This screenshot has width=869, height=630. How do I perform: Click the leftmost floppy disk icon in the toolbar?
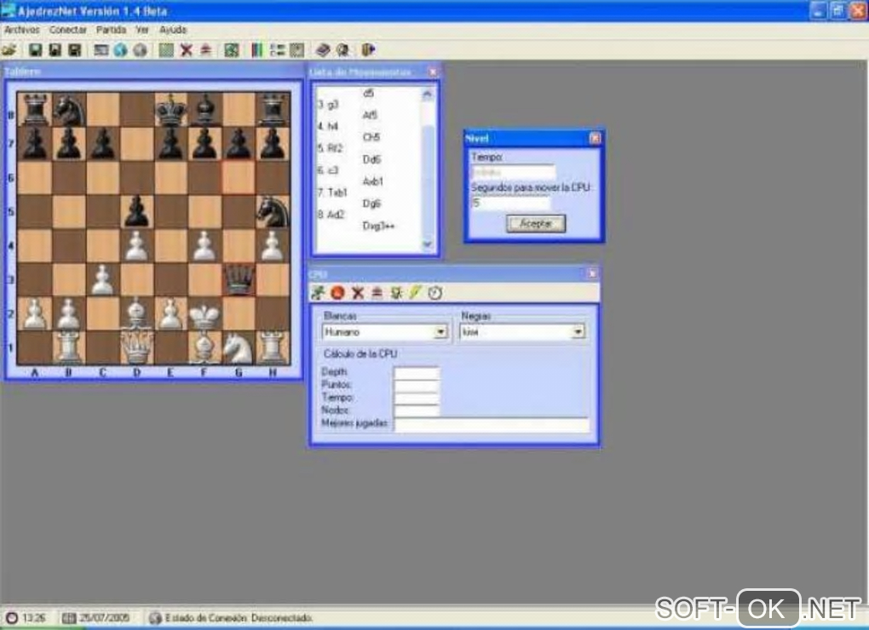36,50
